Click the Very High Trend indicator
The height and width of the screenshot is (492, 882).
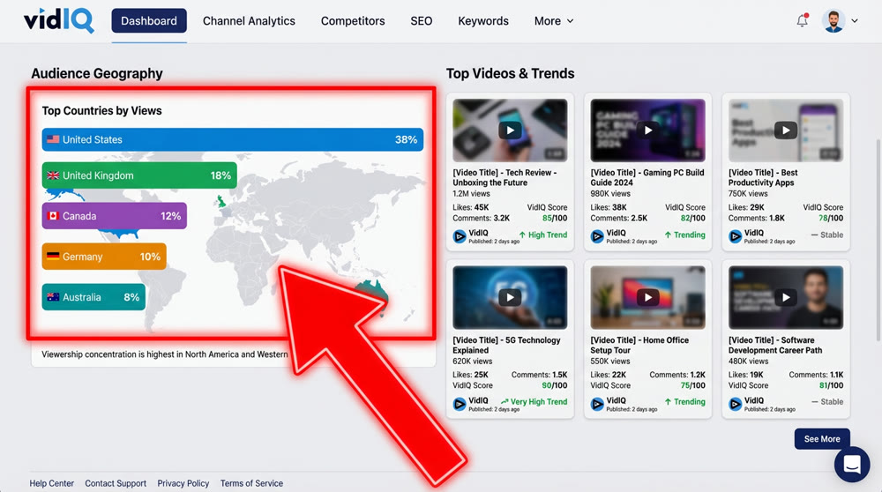(x=534, y=402)
